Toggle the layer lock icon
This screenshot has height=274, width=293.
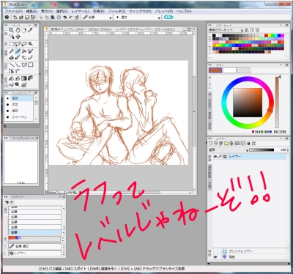click(x=248, y=144)
